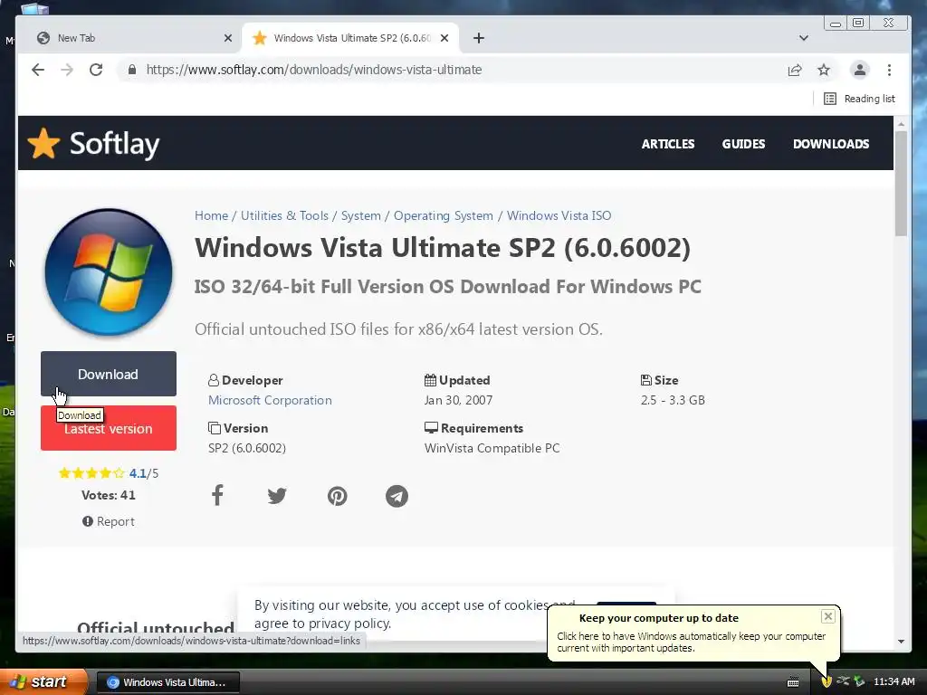Follow the System breadcrumb link

(x=360, y=215)
